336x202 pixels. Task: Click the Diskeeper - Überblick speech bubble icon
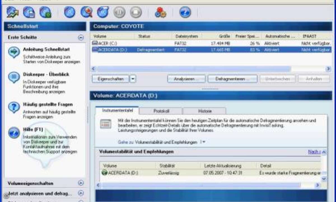point(14,77)
